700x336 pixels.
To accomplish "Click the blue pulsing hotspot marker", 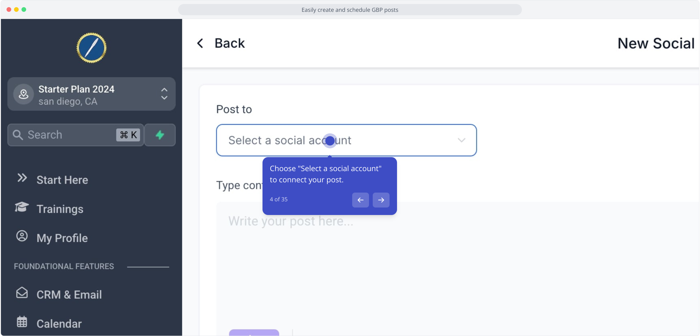I will point(330,141).
